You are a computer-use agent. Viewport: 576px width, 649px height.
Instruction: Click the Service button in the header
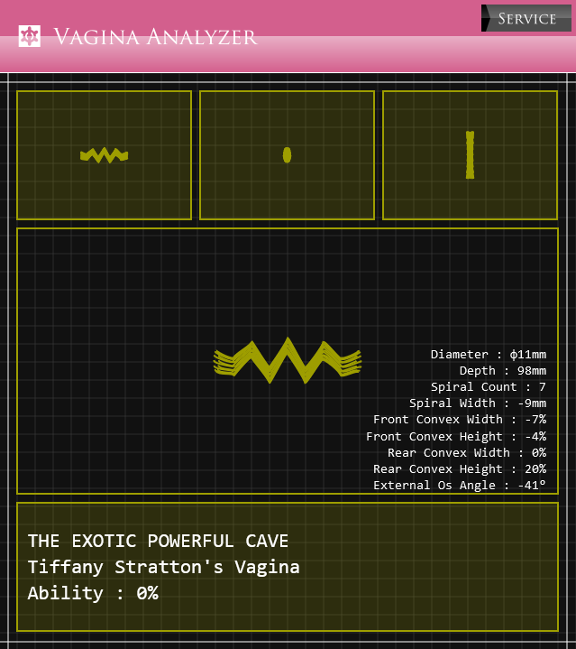526,18
